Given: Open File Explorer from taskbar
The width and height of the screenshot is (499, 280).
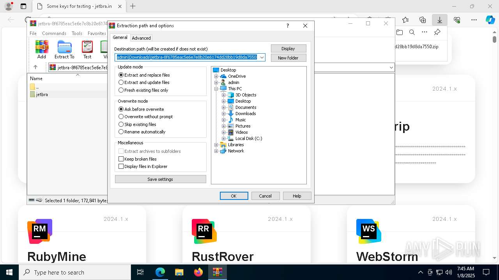Looking at the screenshot, I should tap(179, 272).
